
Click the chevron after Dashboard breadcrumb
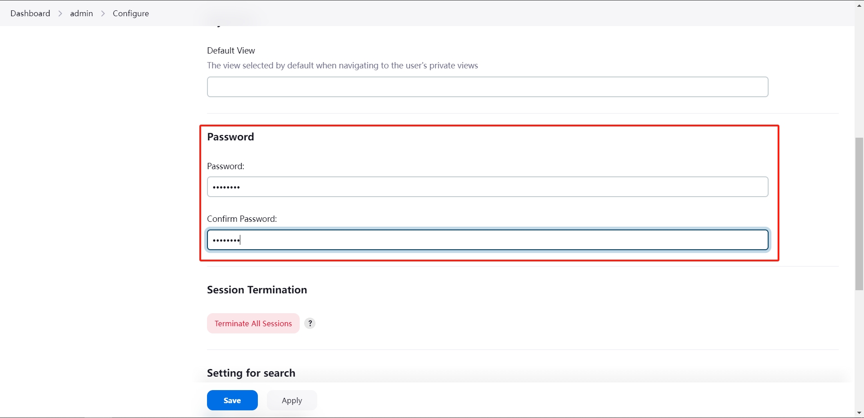coord(60,13)
